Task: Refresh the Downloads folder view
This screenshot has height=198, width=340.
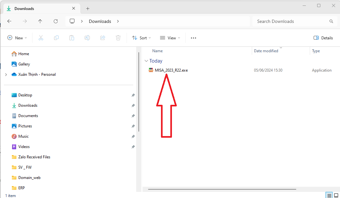Action: (56, 21)
